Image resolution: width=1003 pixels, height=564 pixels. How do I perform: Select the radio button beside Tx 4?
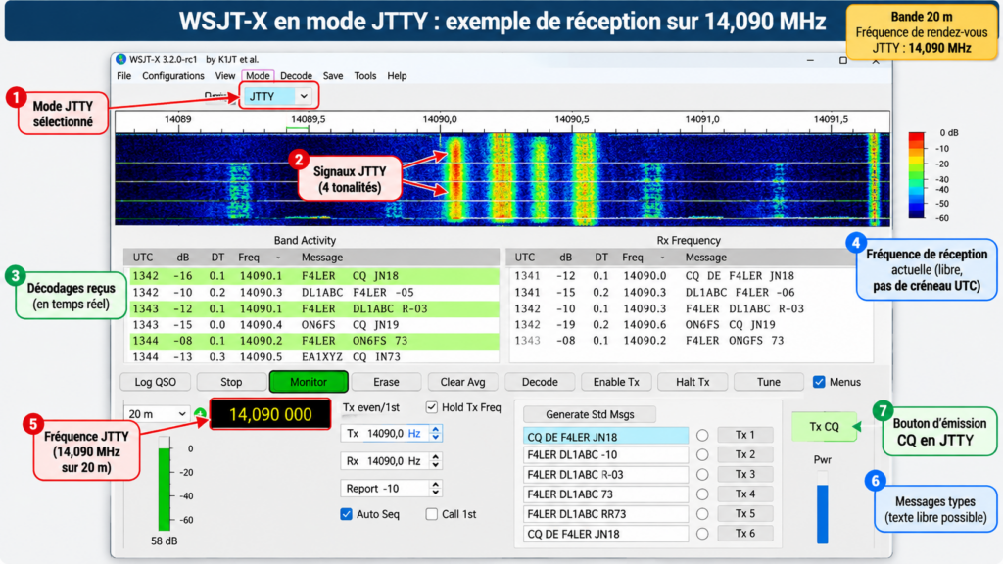[x=702, y=494]
